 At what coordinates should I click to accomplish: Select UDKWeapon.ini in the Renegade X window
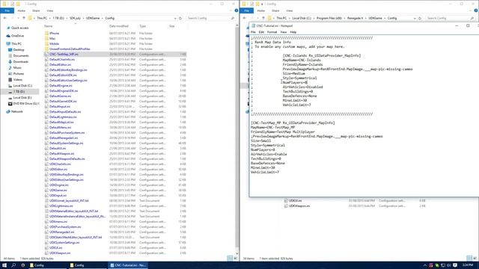299,206
